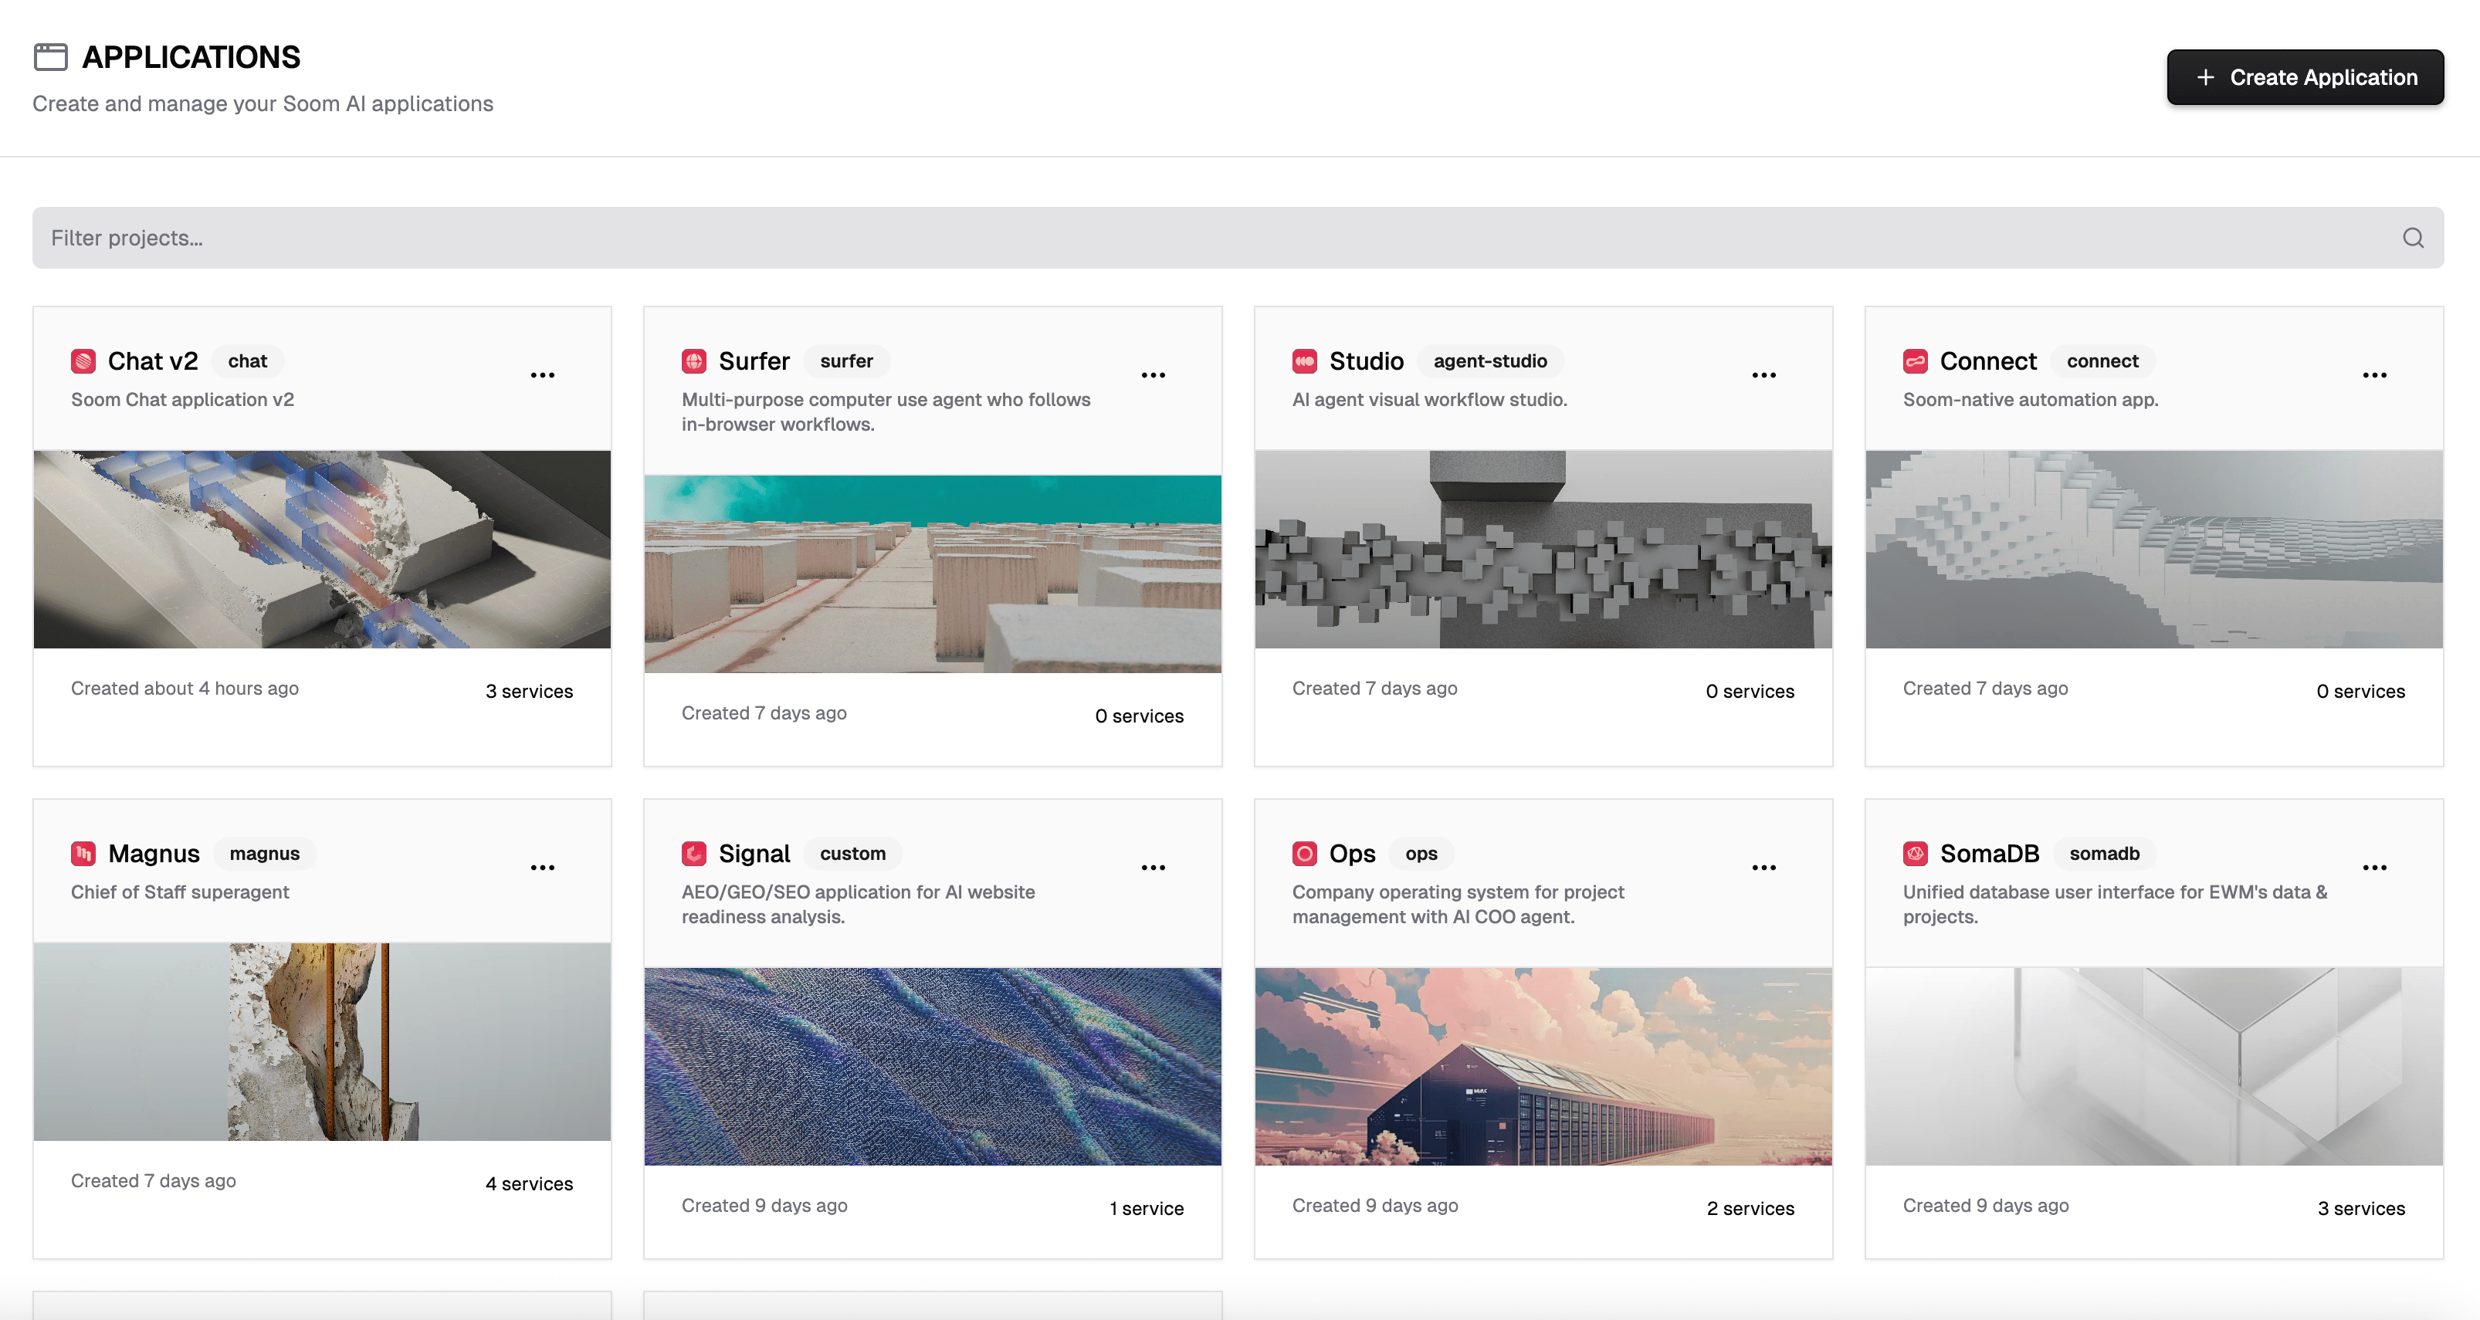Click the Ops card's pink sky thumbnail
This screenshot has height=1320, width=2480.
[x=1543, y=1066]
